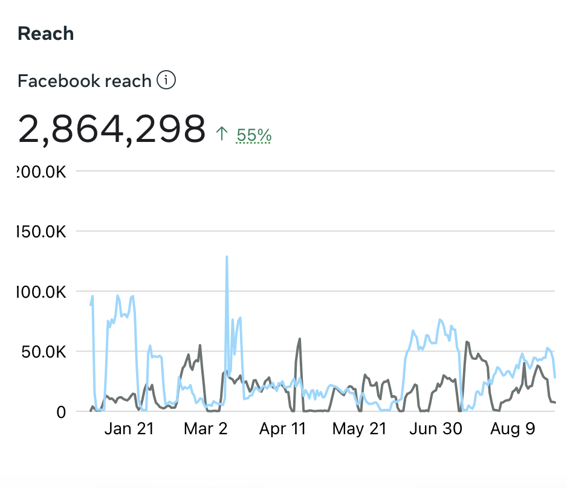Select the Aug 9 date label

coord(512,429)
